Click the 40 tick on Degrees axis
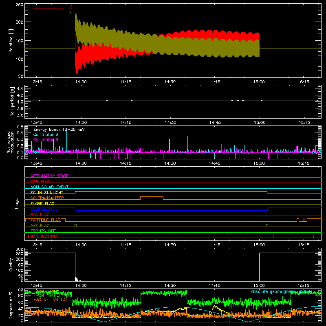 pos(21,309)
